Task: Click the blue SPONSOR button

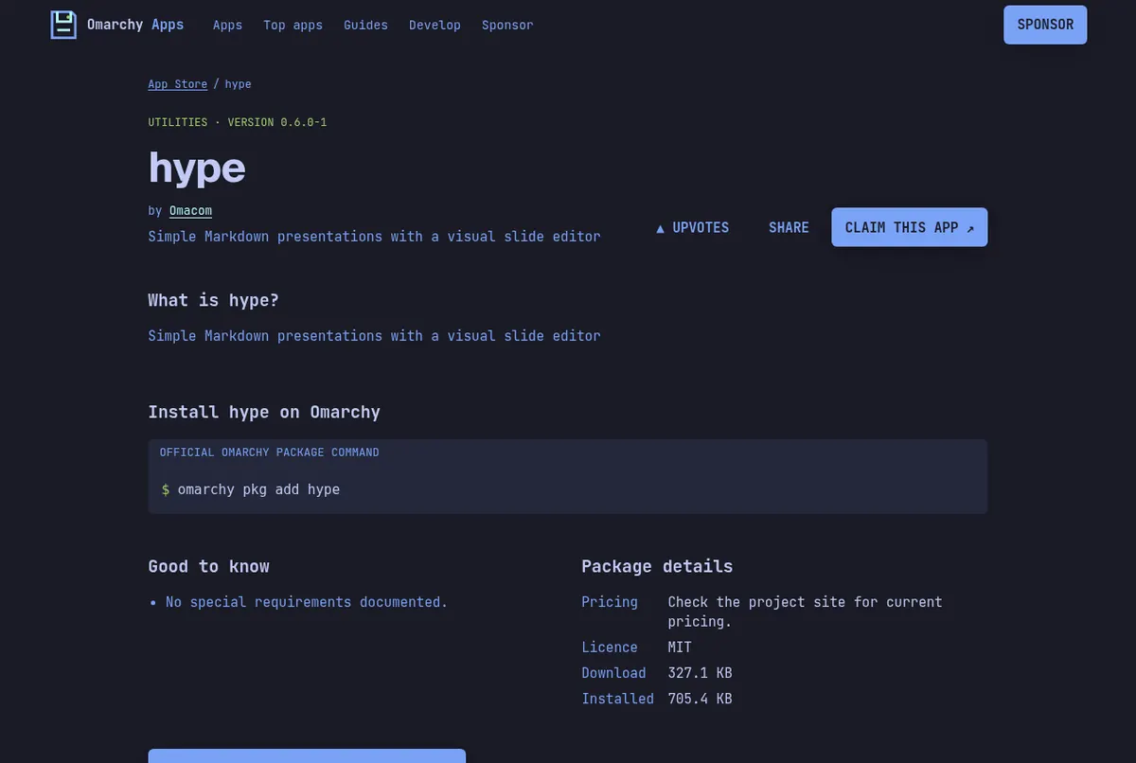Action: click(x=1045, y=25)
